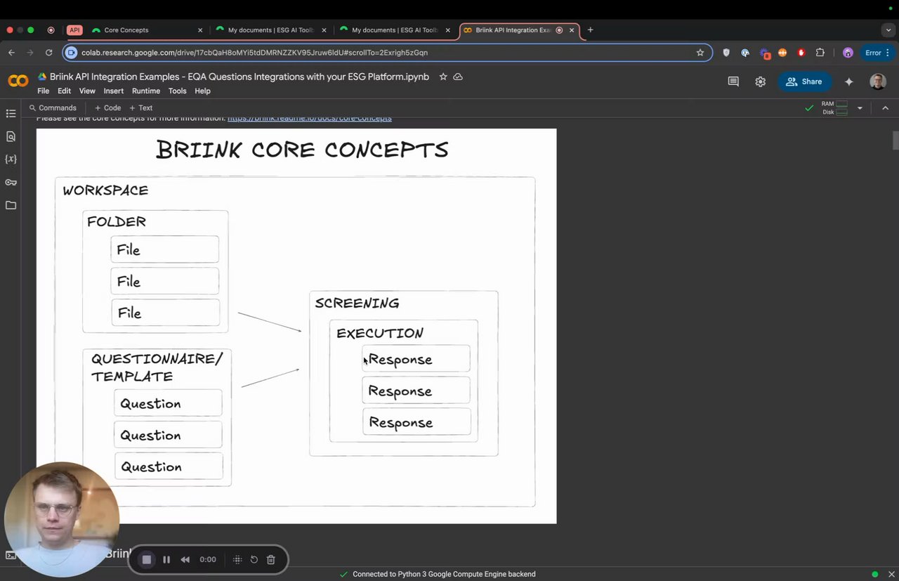
Task: Open Colab settings gear
Action: pyautogui.click(x=761, y=81)
